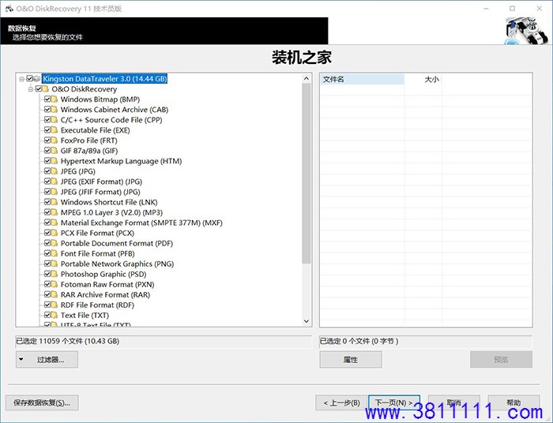
Task: Click the Portable Document Format folder icon
Action: pos(54,243)
